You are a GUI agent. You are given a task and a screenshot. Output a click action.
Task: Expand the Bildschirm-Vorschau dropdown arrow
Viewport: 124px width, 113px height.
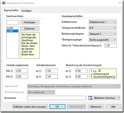[119, 98]
